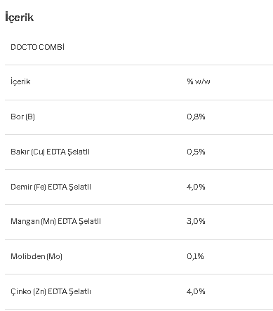Click the (Cu) symbol in Bakır row
Screen dimensions: 273x311
pyautogui.click(x=38, y=152)
